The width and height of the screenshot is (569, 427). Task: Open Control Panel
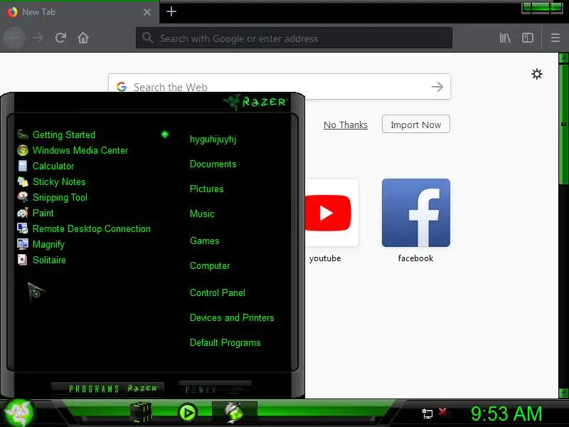click(218, 292)
